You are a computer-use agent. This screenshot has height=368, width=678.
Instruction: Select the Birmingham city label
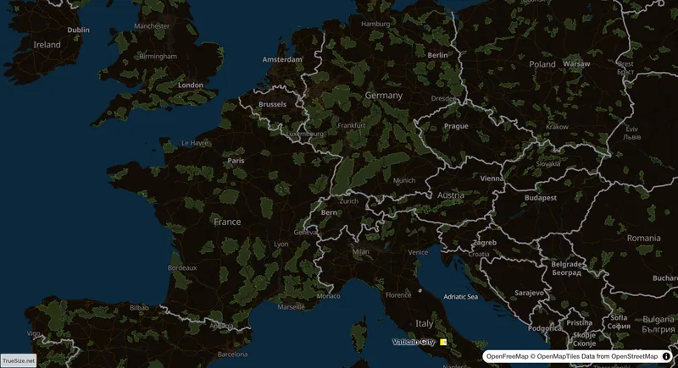click(158, 57)
